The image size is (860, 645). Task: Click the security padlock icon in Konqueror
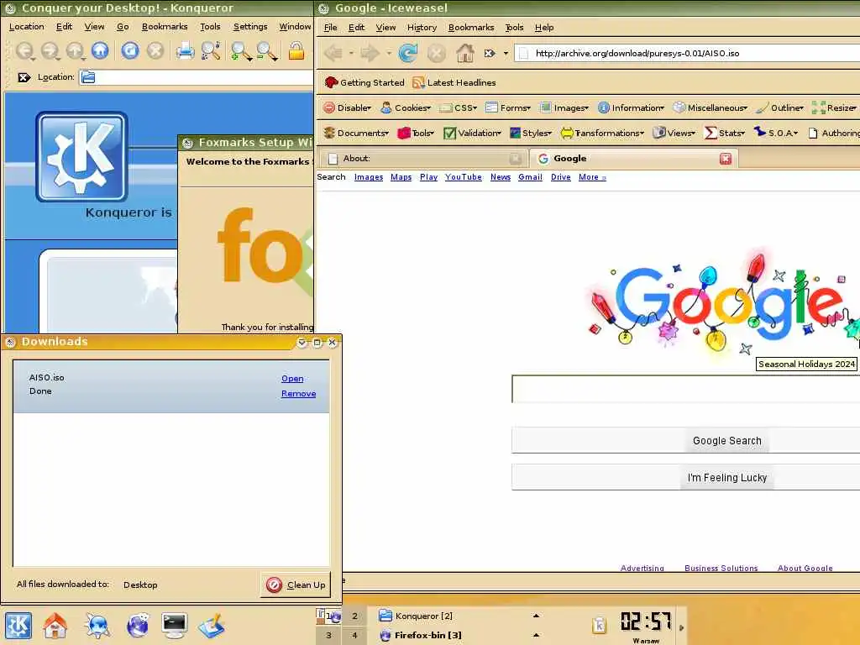pyautogui.click(x=296, y=51)
